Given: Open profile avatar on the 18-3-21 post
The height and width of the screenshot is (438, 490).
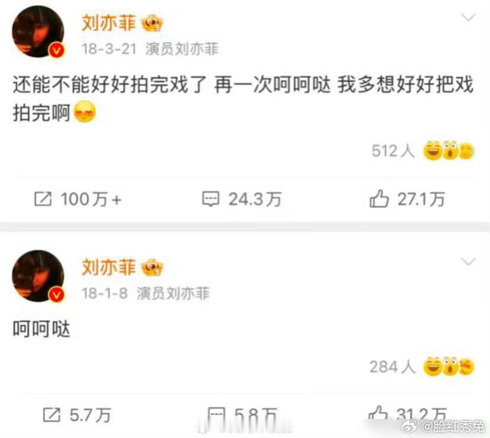Looking at the screenshot, I should click(x=38, y=31).
